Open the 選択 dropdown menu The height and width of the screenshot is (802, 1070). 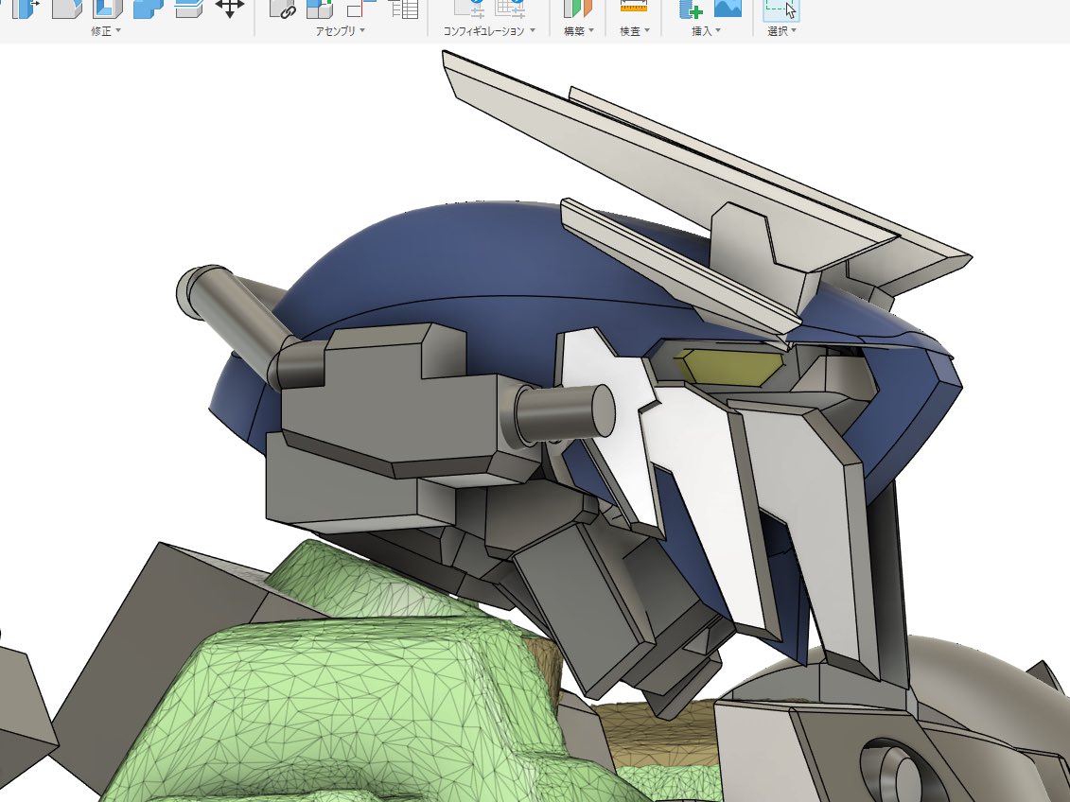point(782,30)
